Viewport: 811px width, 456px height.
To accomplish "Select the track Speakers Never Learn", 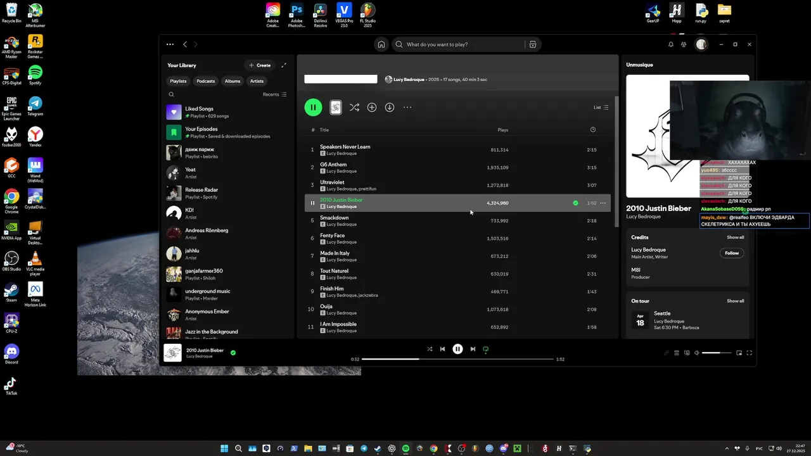I will point(345,147).
